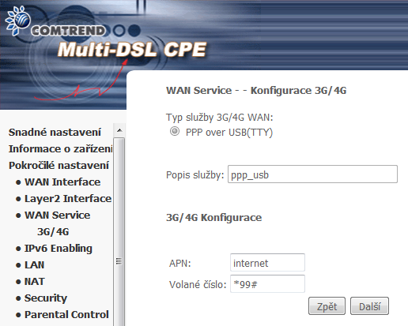Click the APN input field
The image size is (408, 326).
[267, 263]
